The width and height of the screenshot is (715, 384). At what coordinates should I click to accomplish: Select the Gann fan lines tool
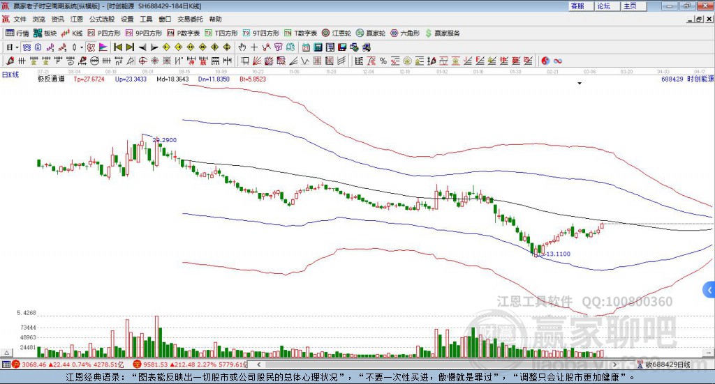click(257, 61)
